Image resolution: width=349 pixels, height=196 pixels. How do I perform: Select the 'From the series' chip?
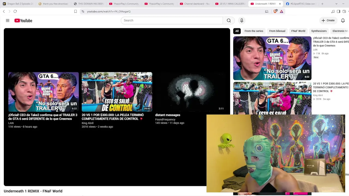tap(254, 31)
